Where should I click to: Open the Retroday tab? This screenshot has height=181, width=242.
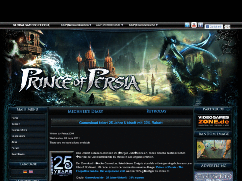[156, 111]
